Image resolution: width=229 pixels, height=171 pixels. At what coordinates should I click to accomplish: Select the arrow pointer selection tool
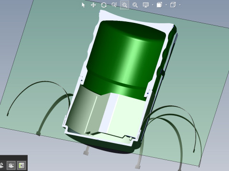83,5
